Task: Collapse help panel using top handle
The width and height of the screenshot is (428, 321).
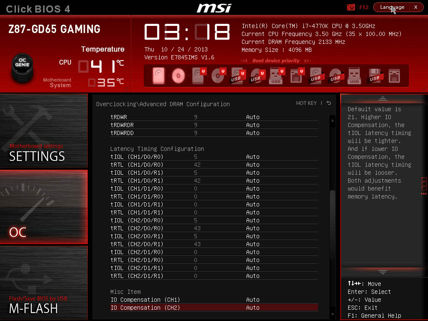Action: (x=382, y=99)
